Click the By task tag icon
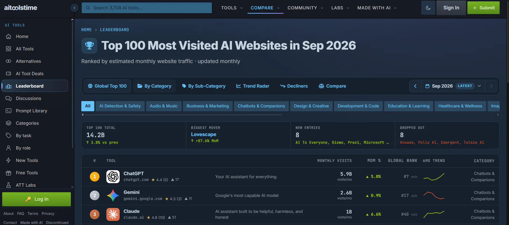509x225 pixels. pos(9,135)
